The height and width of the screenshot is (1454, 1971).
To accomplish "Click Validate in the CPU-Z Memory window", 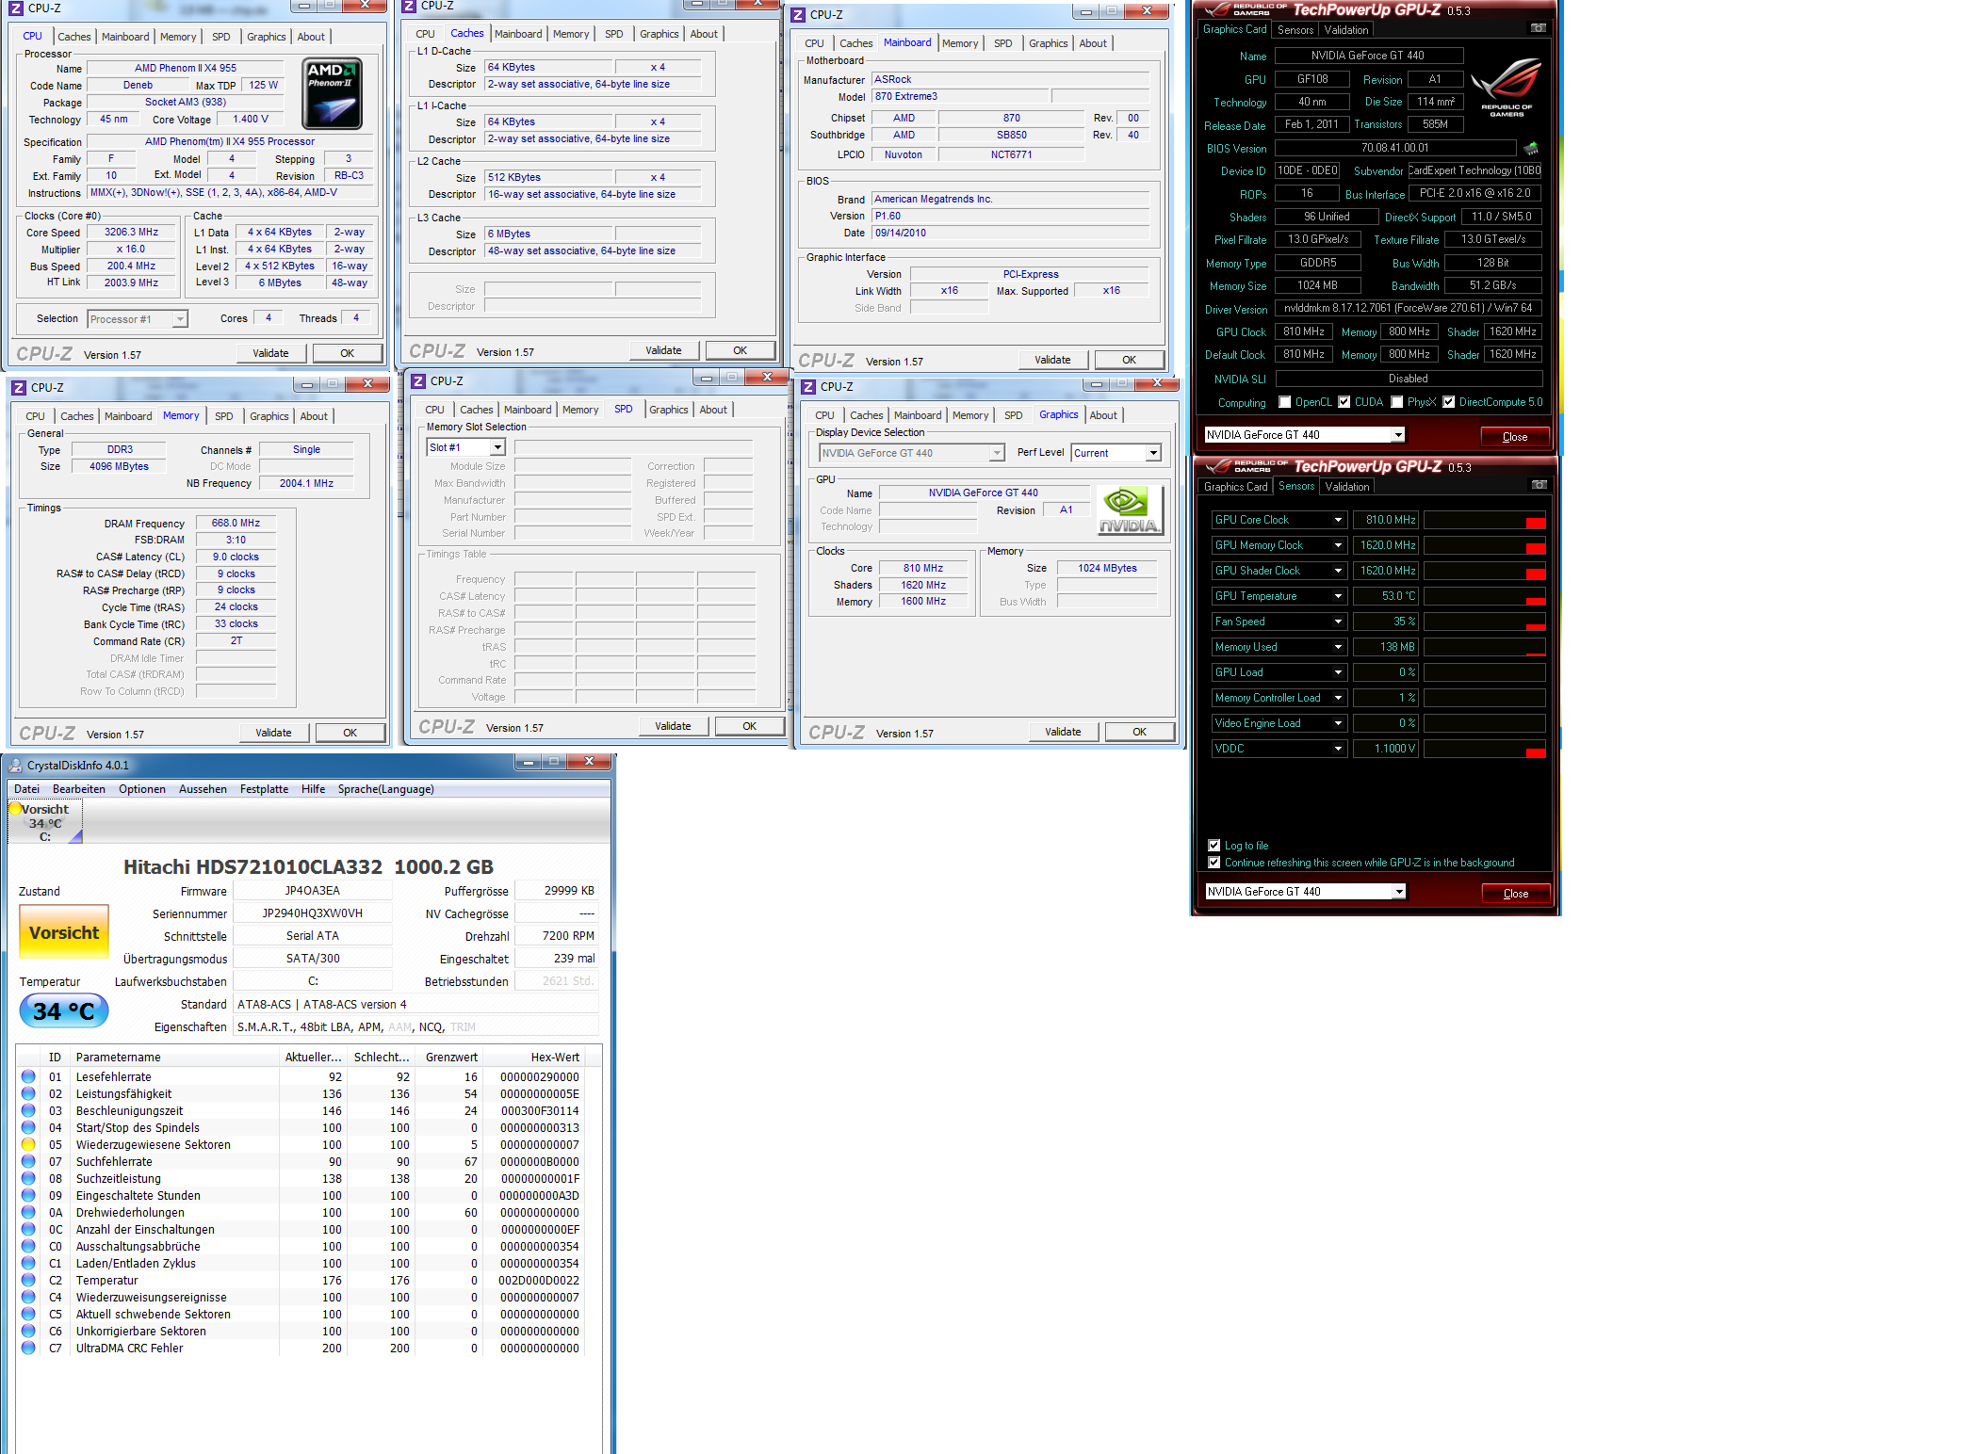I will coord(273,733).
